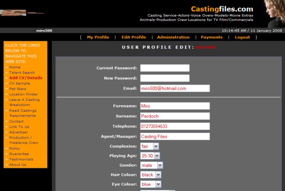
Task: Click the Agent/Manager field with Casting Files
Action: 175,136
